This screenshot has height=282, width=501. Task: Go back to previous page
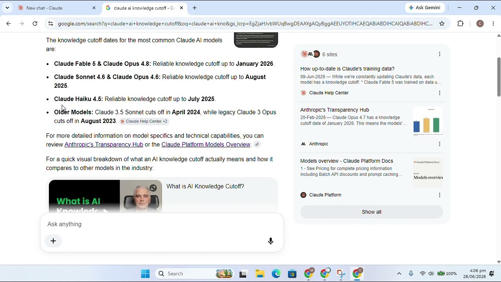point(9,23)
